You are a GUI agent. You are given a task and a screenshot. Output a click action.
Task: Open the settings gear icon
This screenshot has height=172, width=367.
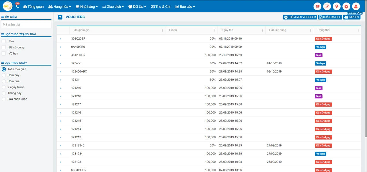click(x=346, y=7)
